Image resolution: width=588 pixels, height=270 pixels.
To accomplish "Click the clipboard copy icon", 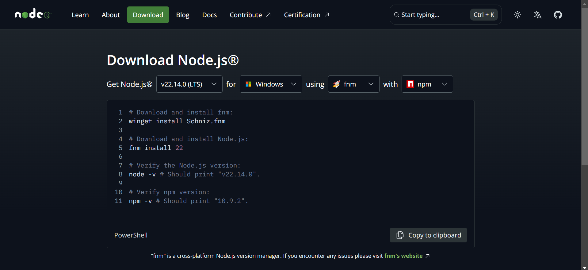I will (x=400, y=235).
